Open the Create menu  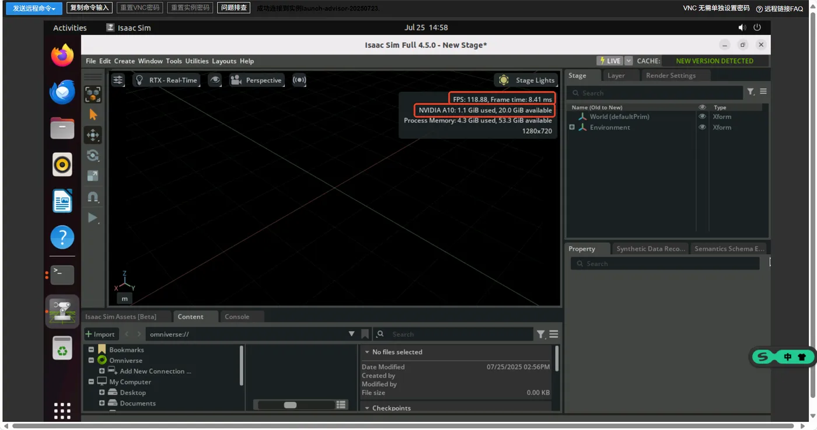124,61
